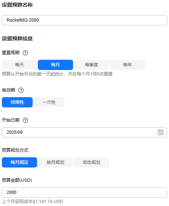This screenshot has height=206, width=169.
Task: Select the 每天 reset period option
Action: 19,65
